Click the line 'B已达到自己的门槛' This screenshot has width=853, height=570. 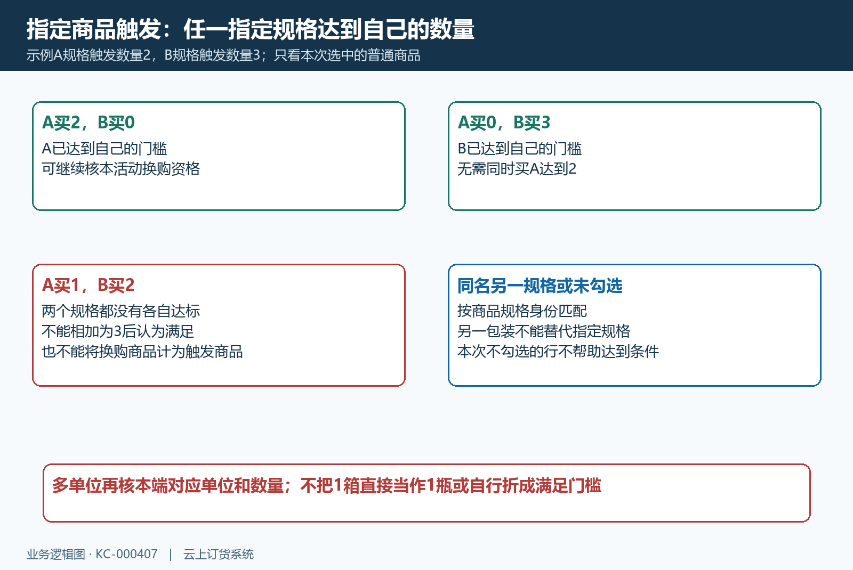pyautogui.click(x=520, y=149)
